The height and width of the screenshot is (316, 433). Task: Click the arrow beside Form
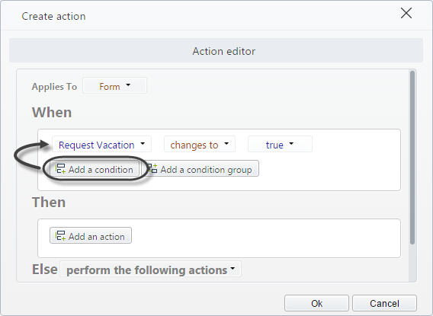128,85
